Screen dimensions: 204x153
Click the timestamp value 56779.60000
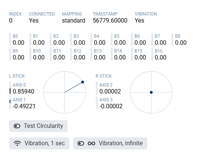(x=110, y=20)
